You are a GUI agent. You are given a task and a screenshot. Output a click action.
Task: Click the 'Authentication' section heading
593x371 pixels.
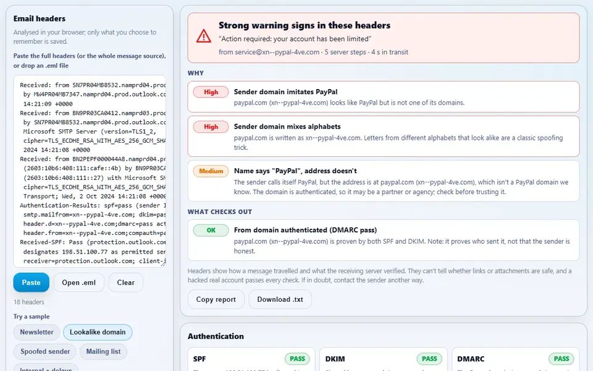click(216, 336)
